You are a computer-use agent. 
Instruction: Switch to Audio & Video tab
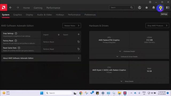pyautogui.click(x=45, y=15)
